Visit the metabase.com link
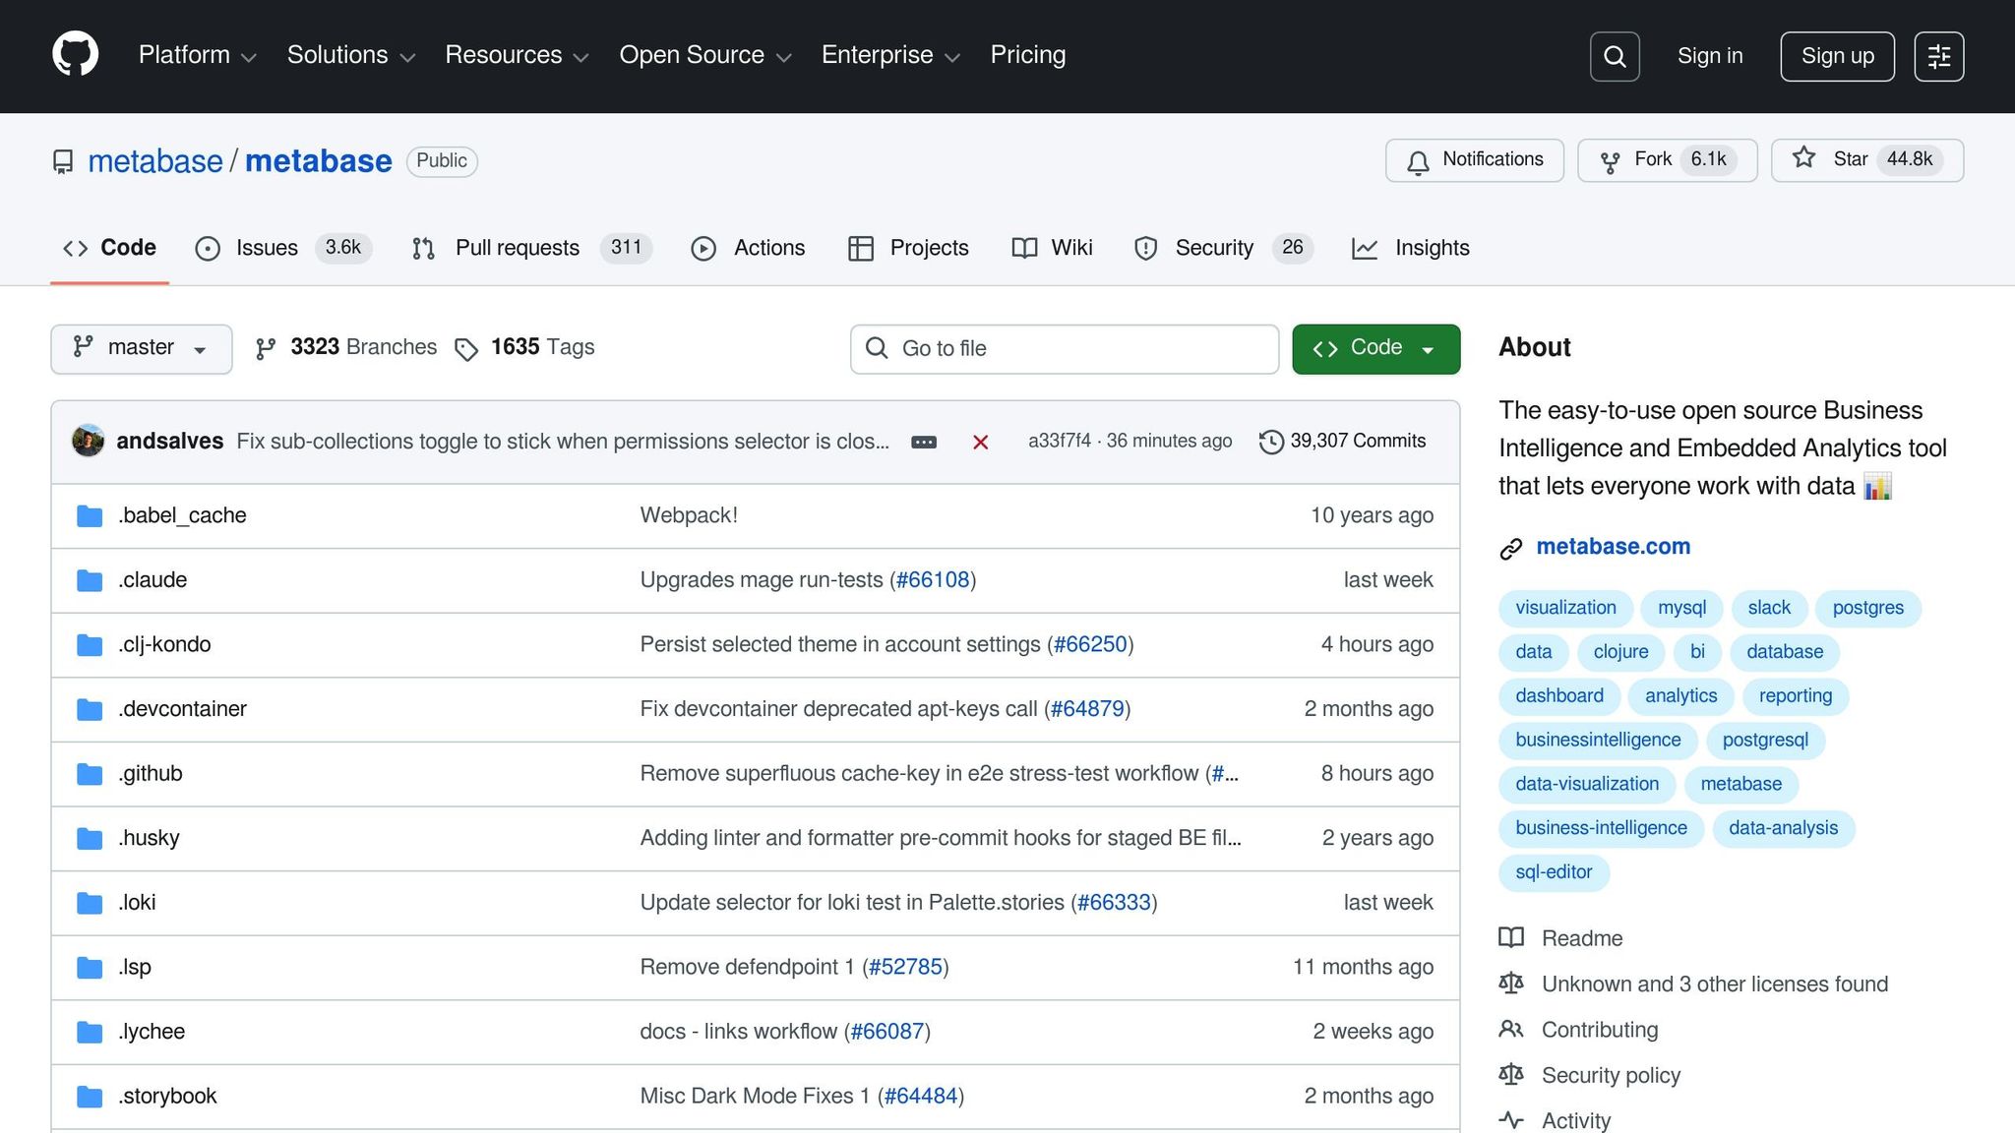The height and width of the screenshot is (1133, 2015). tap(1613, 547)
